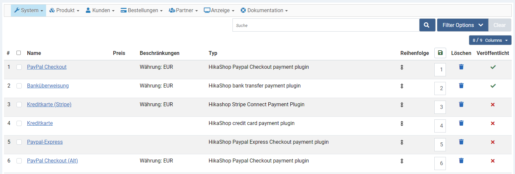Expand the Filter Options dropdown

point(462,25)
